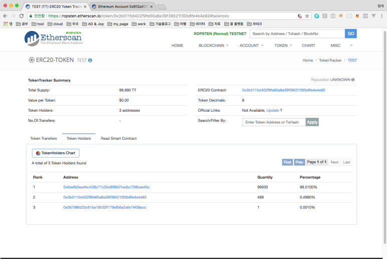Open rank 1 holder address 0x6eefb0ea4bc...
The height and width of the screenshot is (259, 387).
(106, 187)
